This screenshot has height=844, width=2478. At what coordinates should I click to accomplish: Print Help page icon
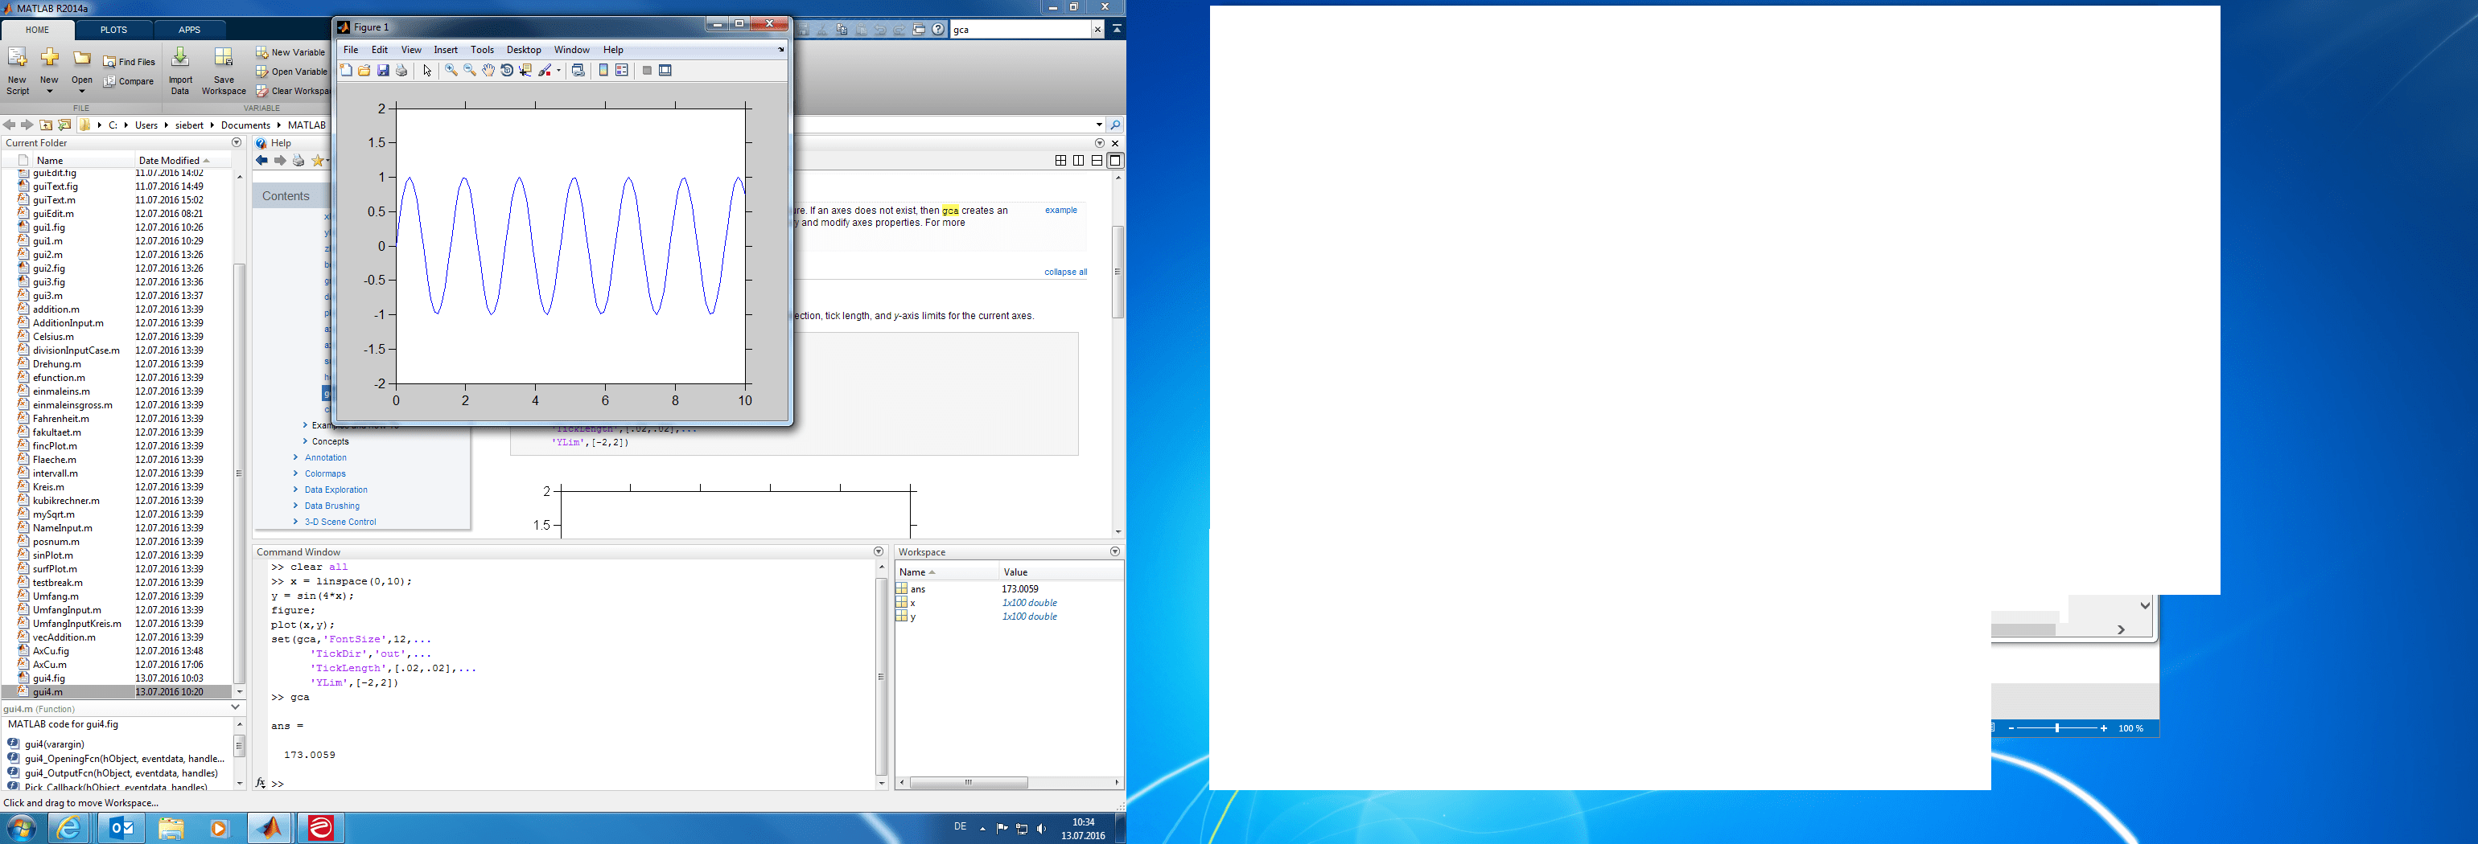[x=298, y=161]
